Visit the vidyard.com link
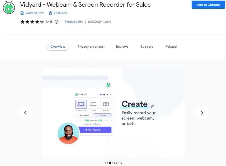Image resolution: width=226 pixels, height=166 pixels. [34, 13]
